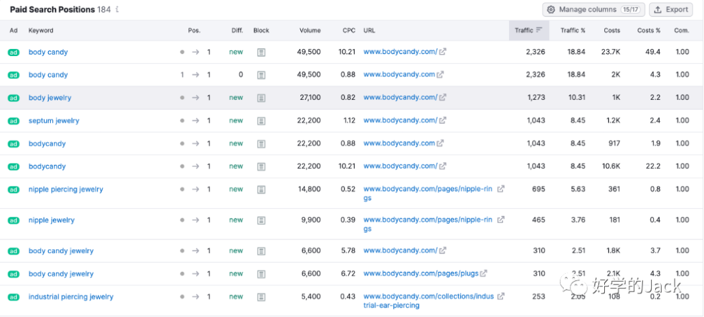The width and height of the screenshot is (704, 317).
Task: Click the Block icon in industrial piercing jewelry row
Action: click(x=261, y=297)
